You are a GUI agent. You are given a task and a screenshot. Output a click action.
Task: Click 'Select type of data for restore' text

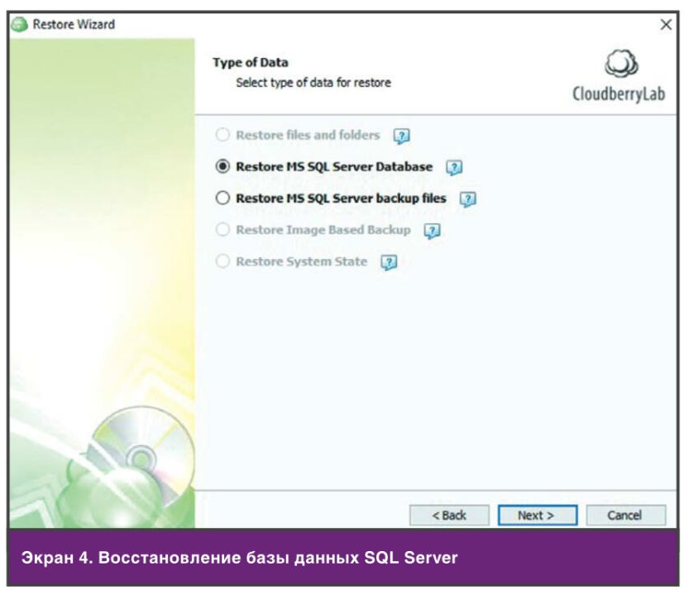coord(313,83)
